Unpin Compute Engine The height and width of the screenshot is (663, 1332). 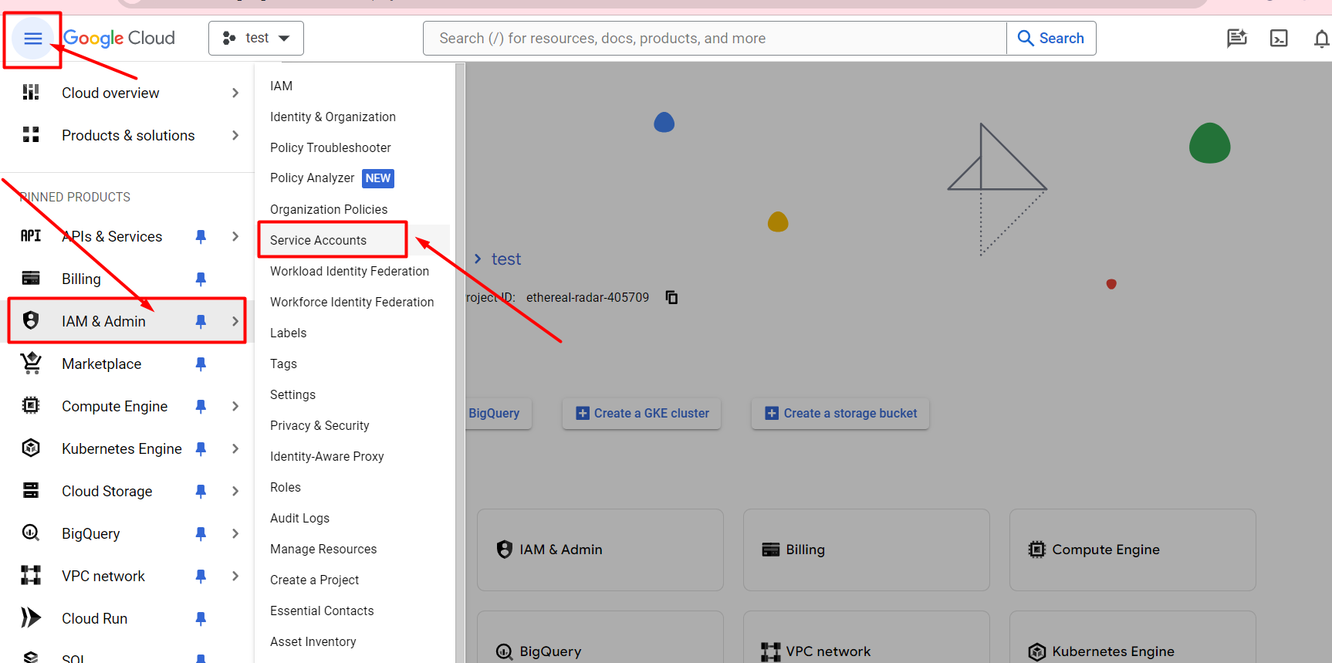pyautogui.click(x=201, y=406)
